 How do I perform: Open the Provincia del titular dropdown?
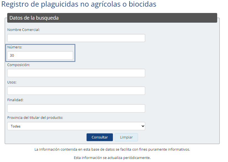(76, 126)
